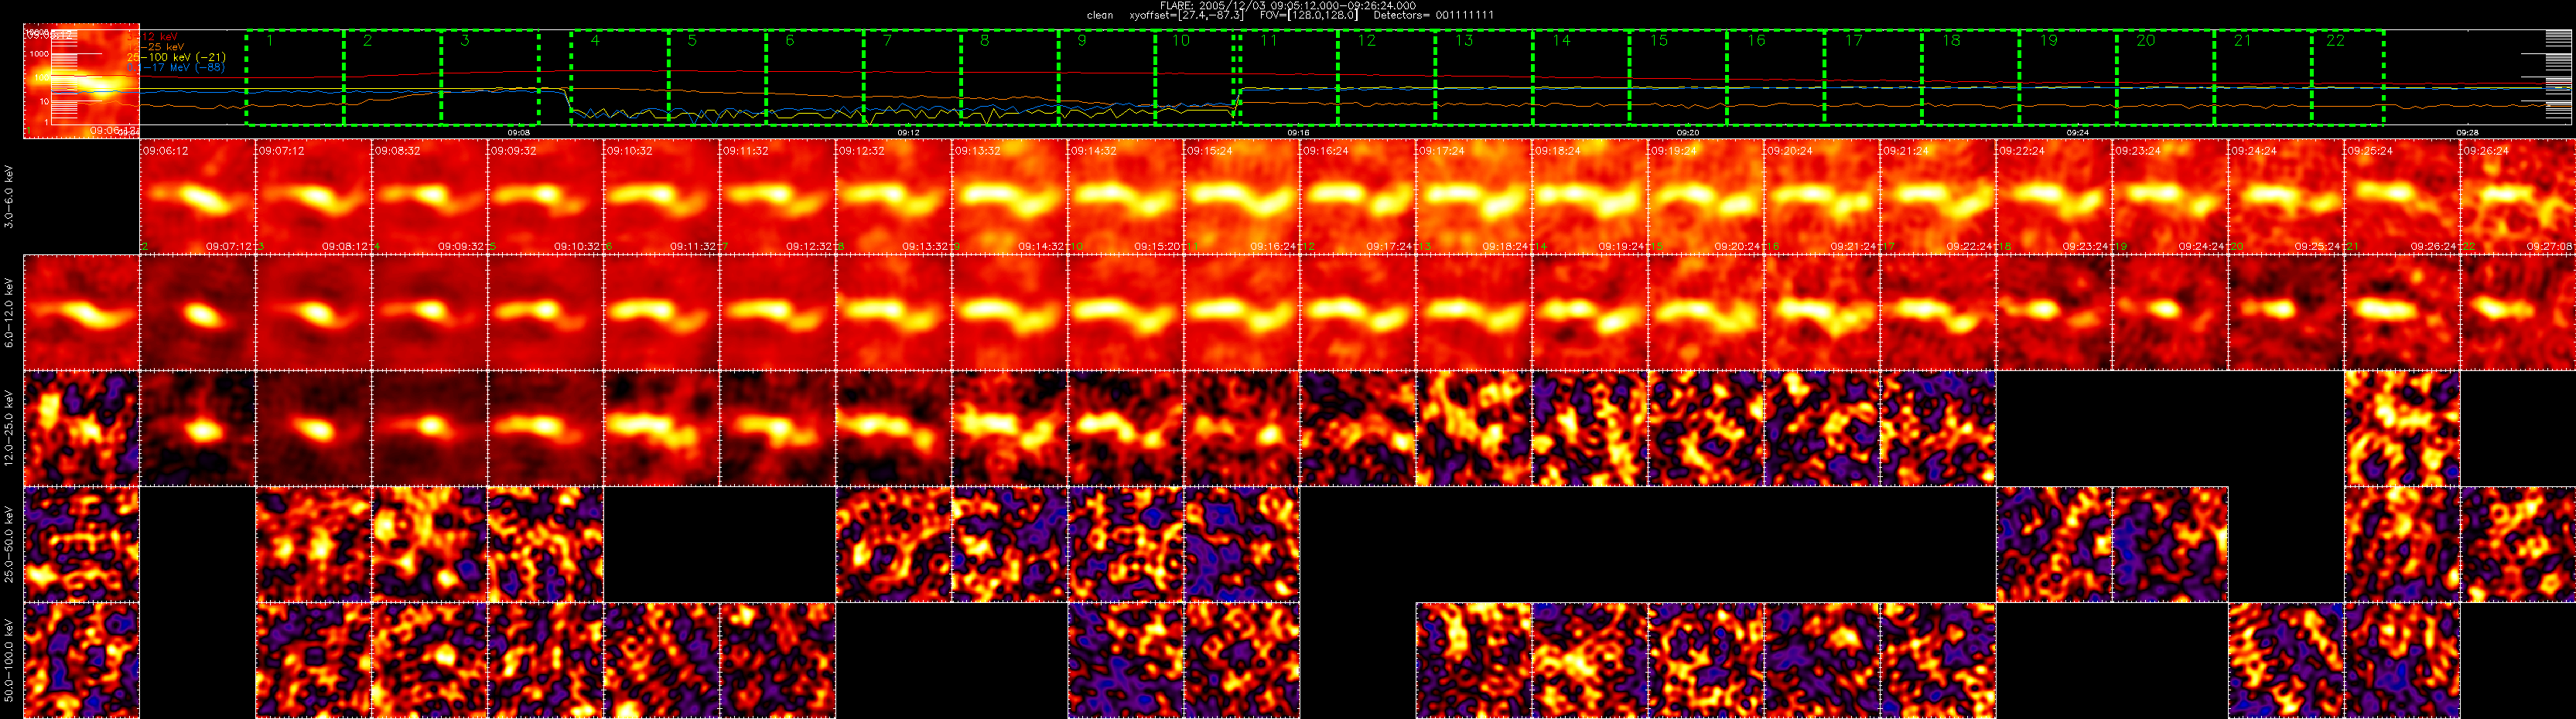Select interval 22 box in light curve
This screenshot has width=2576, height=719.
(2347, 78)
